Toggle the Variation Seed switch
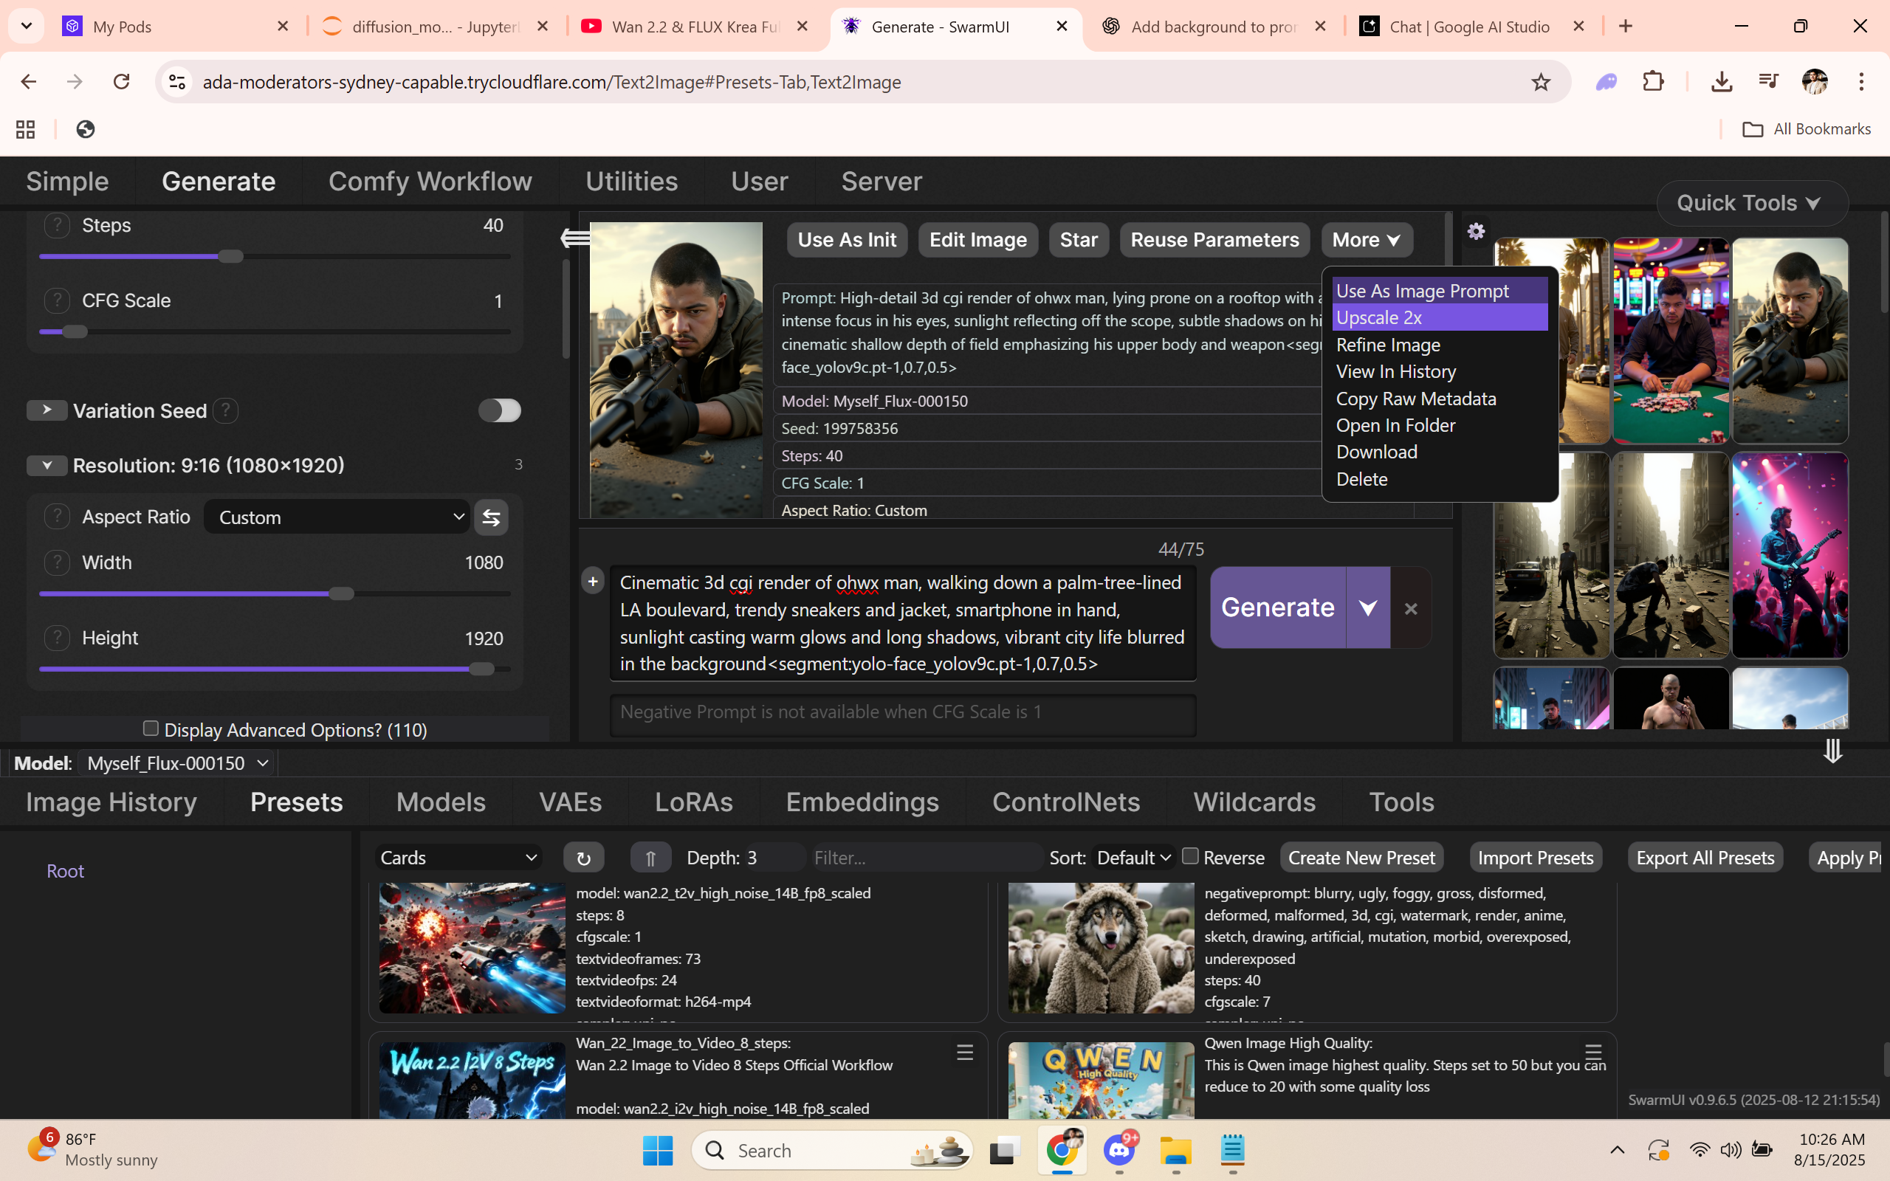The height and width of the screenshot is (1181, 1890). 499,411
